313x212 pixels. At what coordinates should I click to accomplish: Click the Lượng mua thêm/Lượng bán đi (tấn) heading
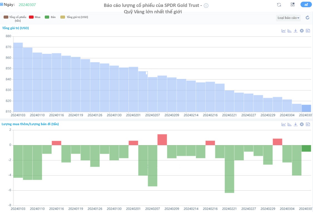coord(30,124)
